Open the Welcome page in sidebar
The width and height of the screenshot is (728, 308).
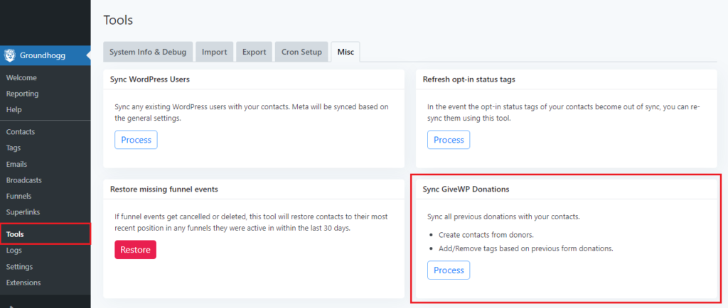21,78
